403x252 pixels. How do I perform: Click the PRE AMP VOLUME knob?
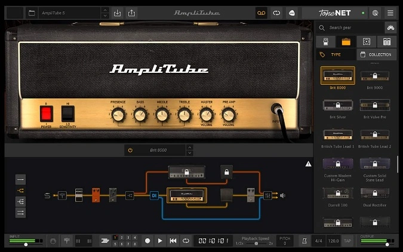click(229, 115)
